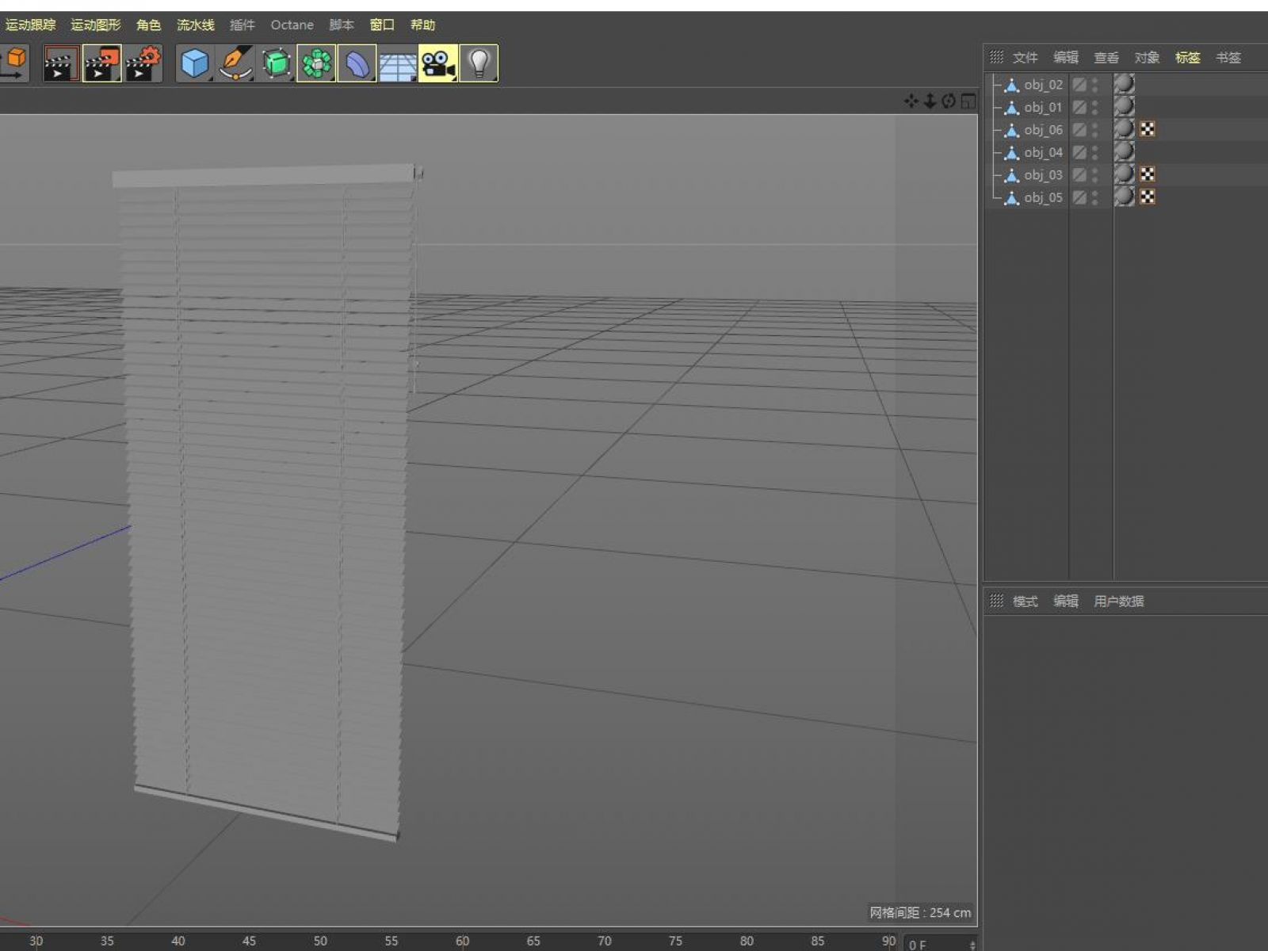Toggle layer square for obj_01

click(x=1079, y=107)
